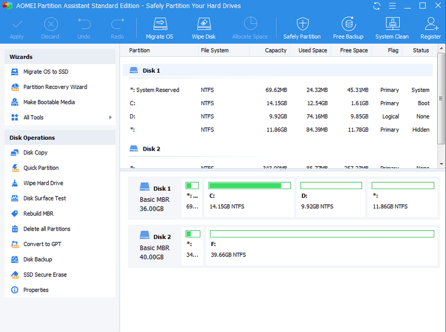
Task: Click the 12.54GB used space cell
Action: coord(317,103)
